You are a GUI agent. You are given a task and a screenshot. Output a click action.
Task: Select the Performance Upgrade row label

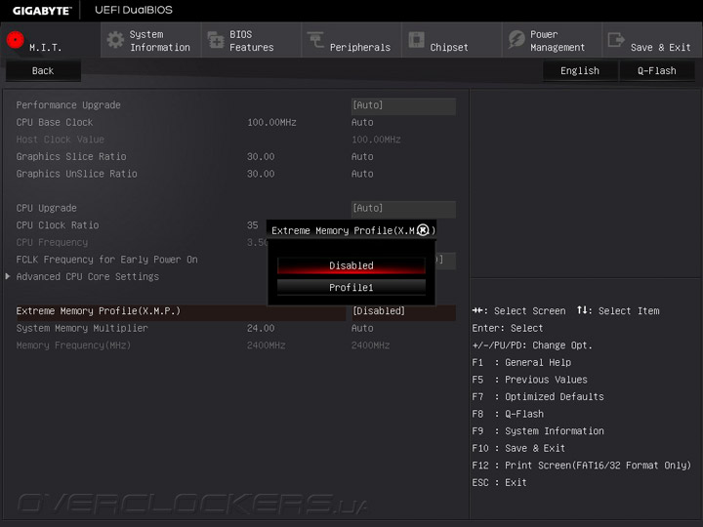point(68,105)
